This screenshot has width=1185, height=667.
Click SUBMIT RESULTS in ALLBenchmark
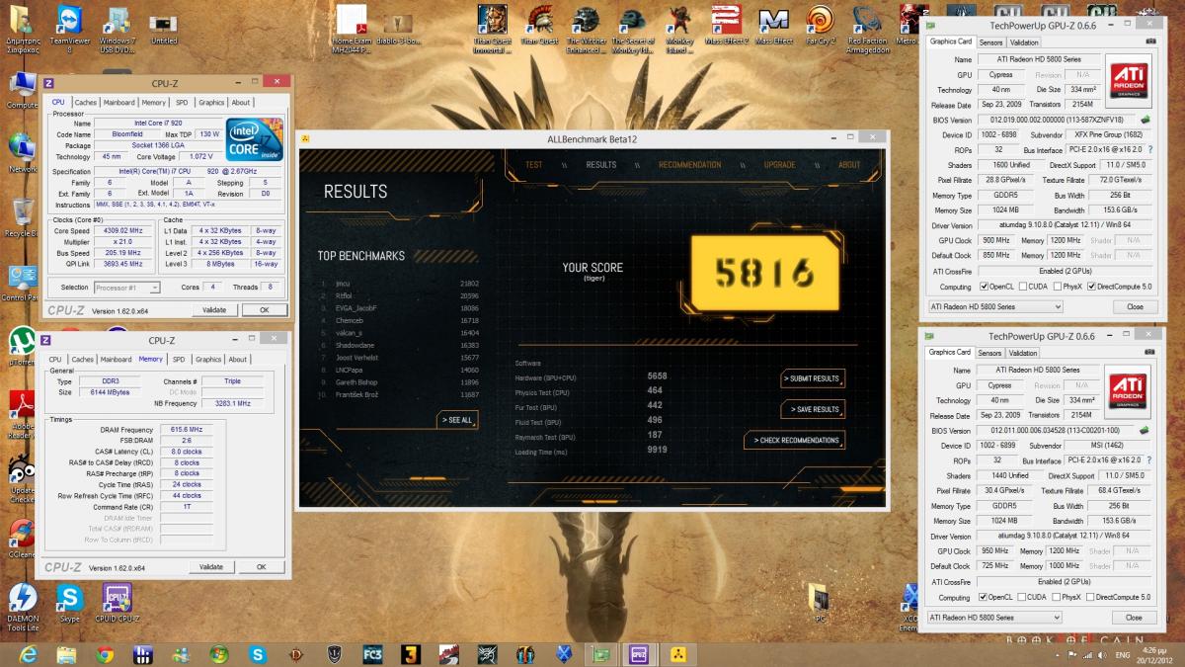813,378
